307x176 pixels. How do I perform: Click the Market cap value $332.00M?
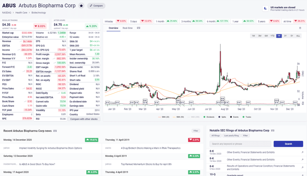[27, 33]
